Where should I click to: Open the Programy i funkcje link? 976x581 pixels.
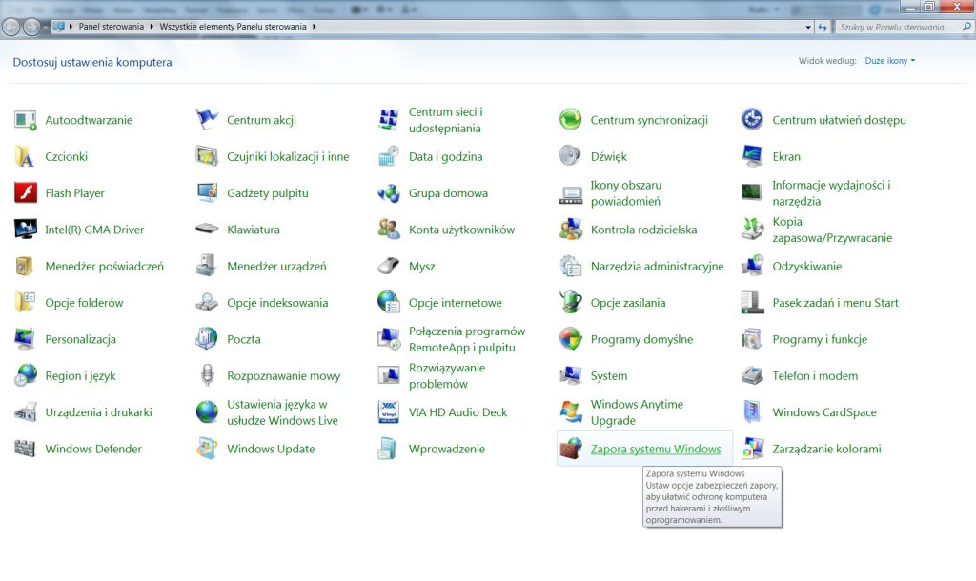(820, 339)
